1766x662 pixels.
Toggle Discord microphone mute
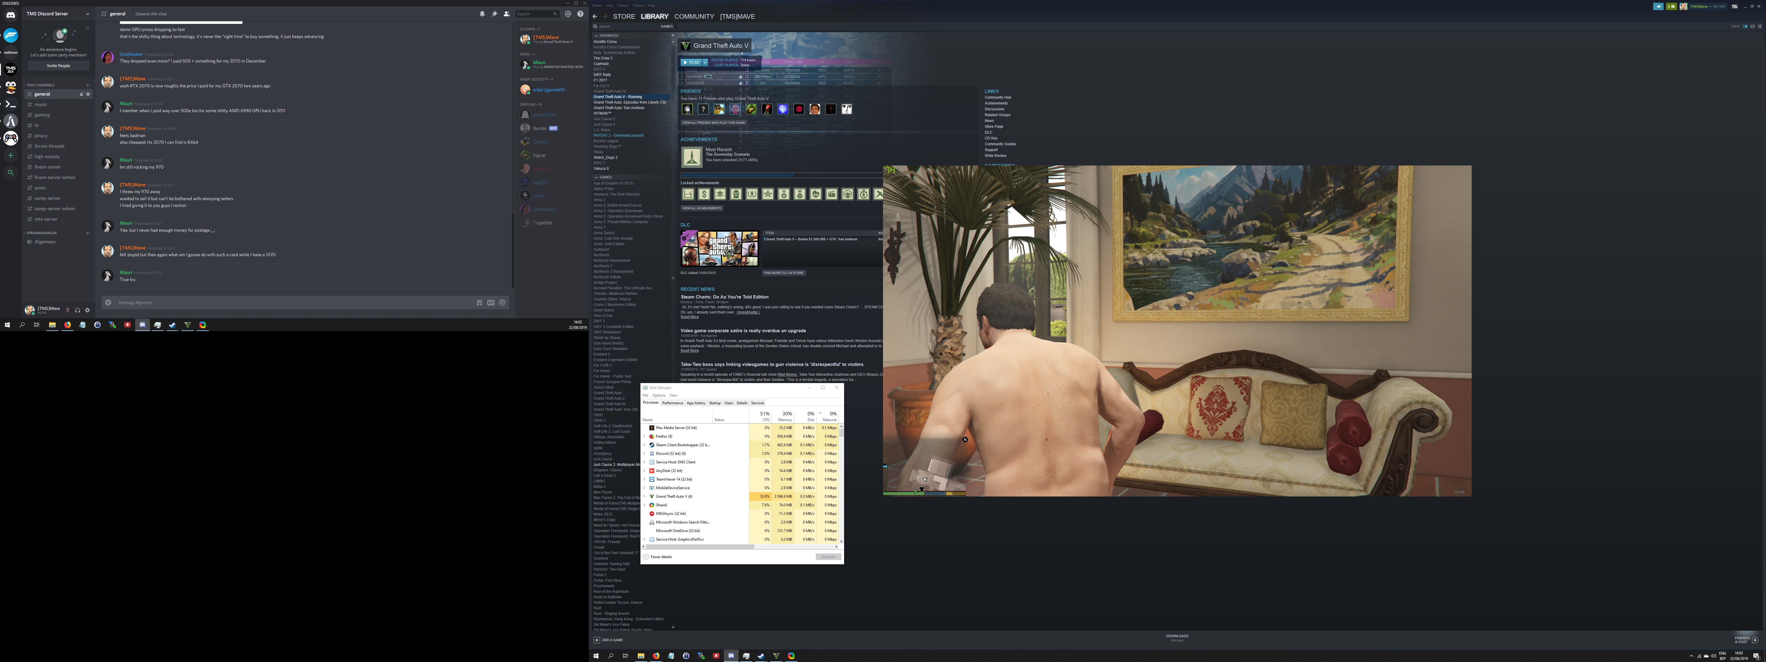click(x=67, y=310)
